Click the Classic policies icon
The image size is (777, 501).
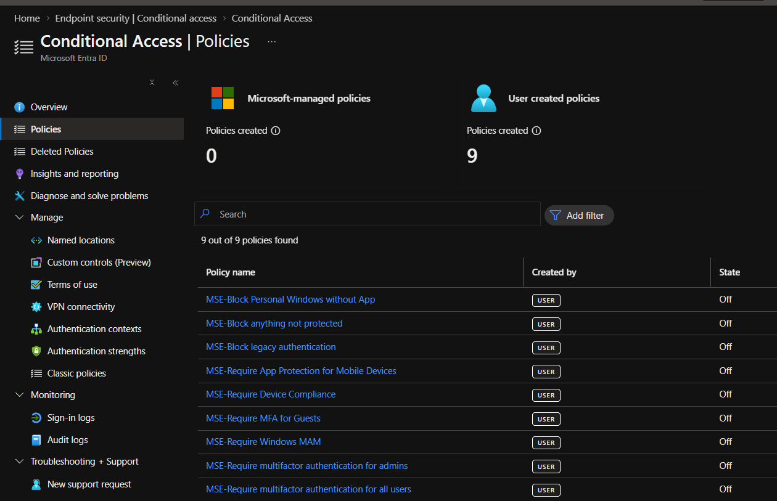tap(36, 373)
